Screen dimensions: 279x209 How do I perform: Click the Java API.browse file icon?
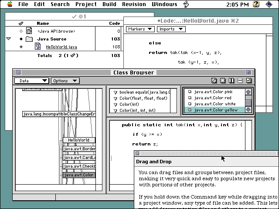coord(29,31)
